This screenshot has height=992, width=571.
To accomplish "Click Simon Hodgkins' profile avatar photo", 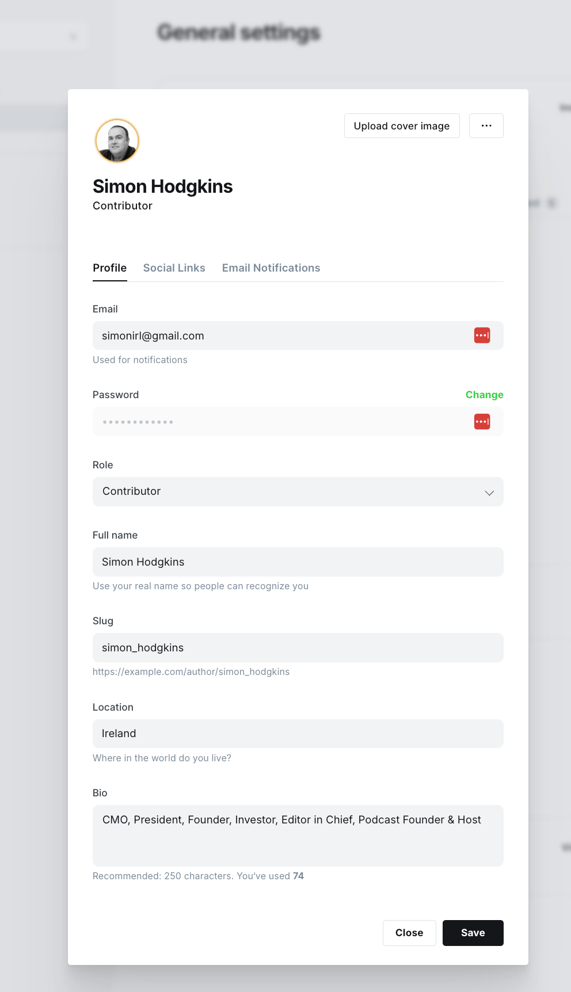I will 117,141.
